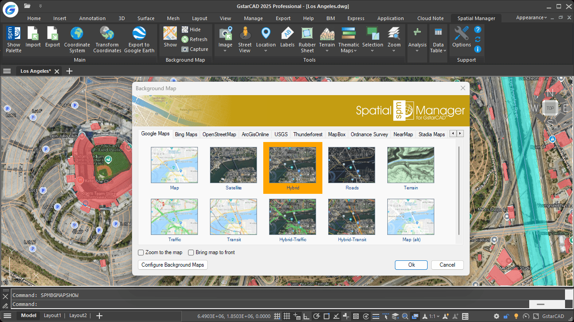Switch to the ArcGisOnline tab
The image size is (574, 322).
coord(255,134)
